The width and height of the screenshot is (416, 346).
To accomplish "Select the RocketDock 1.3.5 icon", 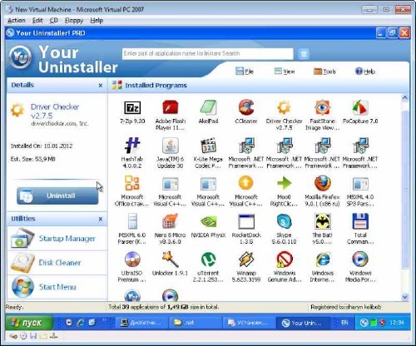I will 246,221.
